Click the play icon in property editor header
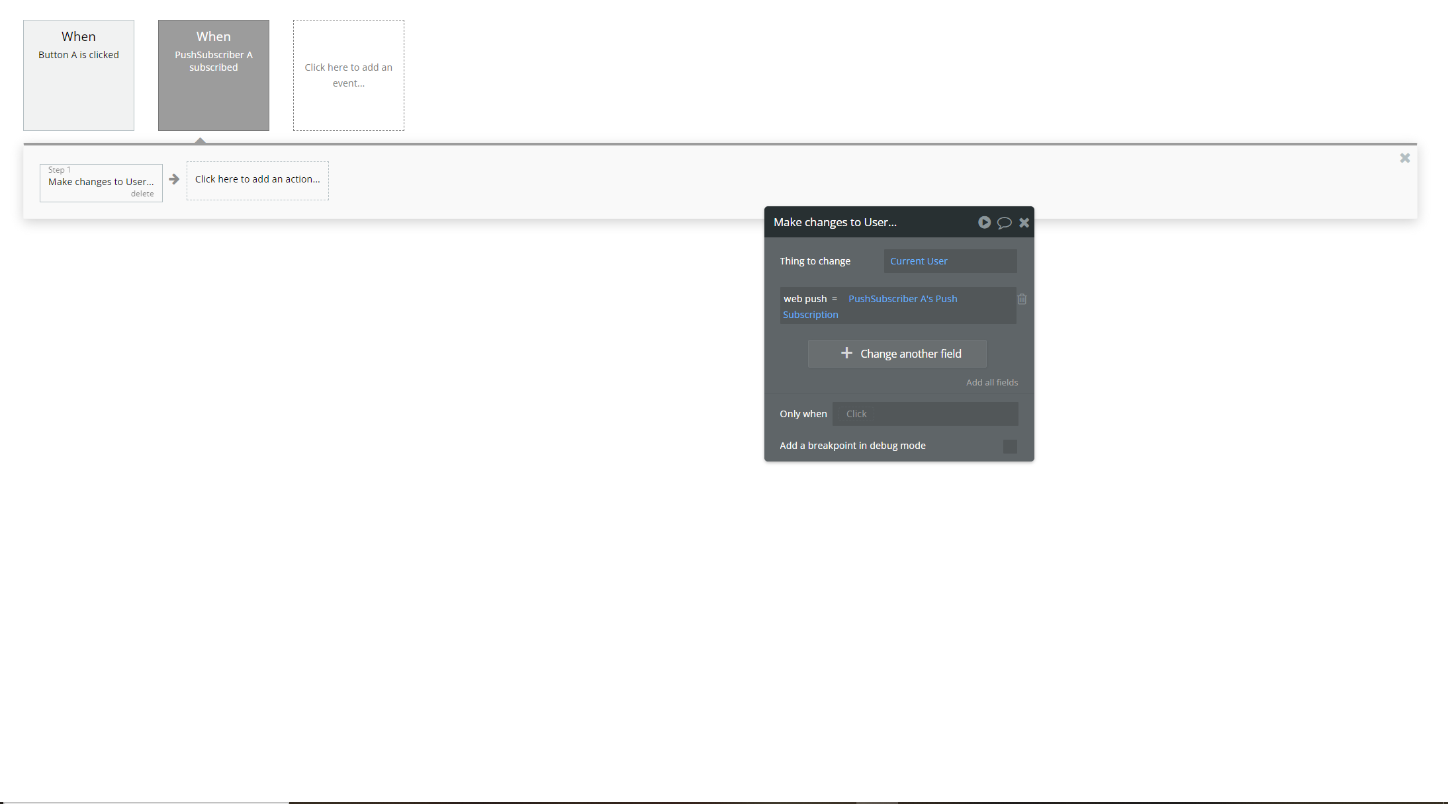The width and height of the screenshot is (1448, 804). [x=984, y=223]
